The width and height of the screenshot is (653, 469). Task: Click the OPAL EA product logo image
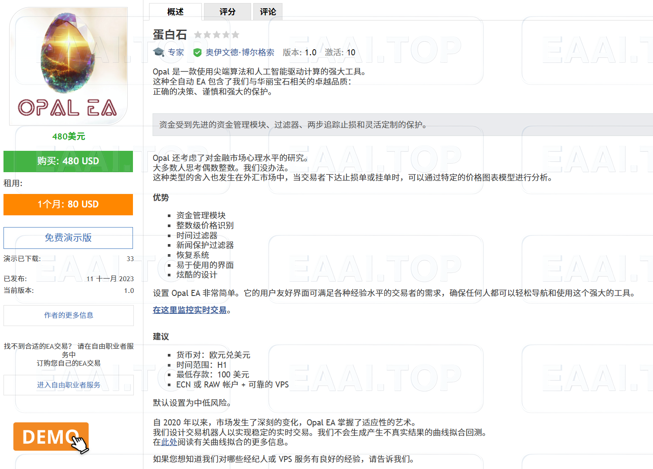click(68, 65)
